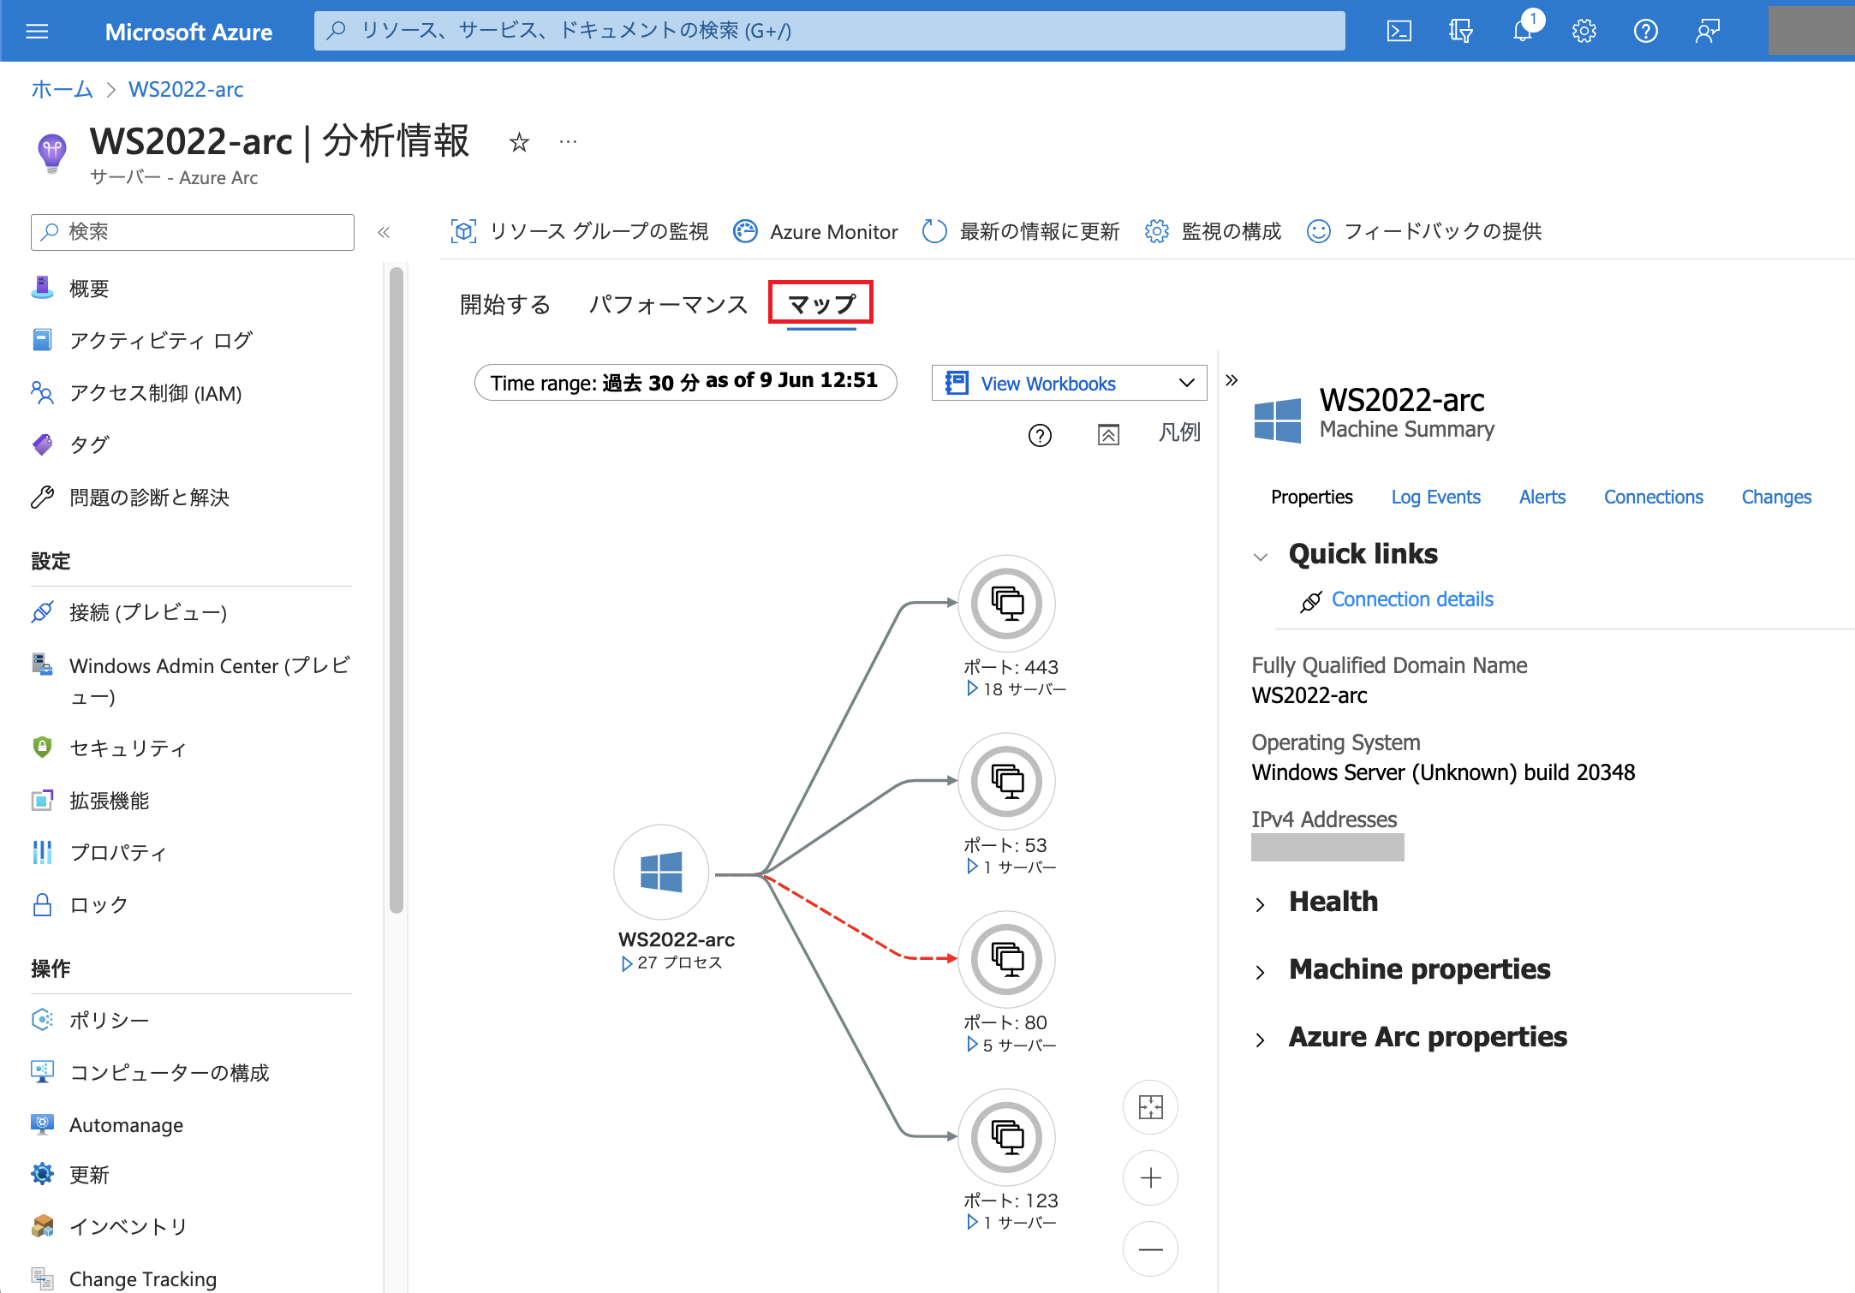Viewport: 1855px width, 1293px height.
Task: Select the Port 80 server group node
Action: coord(1006,959)
